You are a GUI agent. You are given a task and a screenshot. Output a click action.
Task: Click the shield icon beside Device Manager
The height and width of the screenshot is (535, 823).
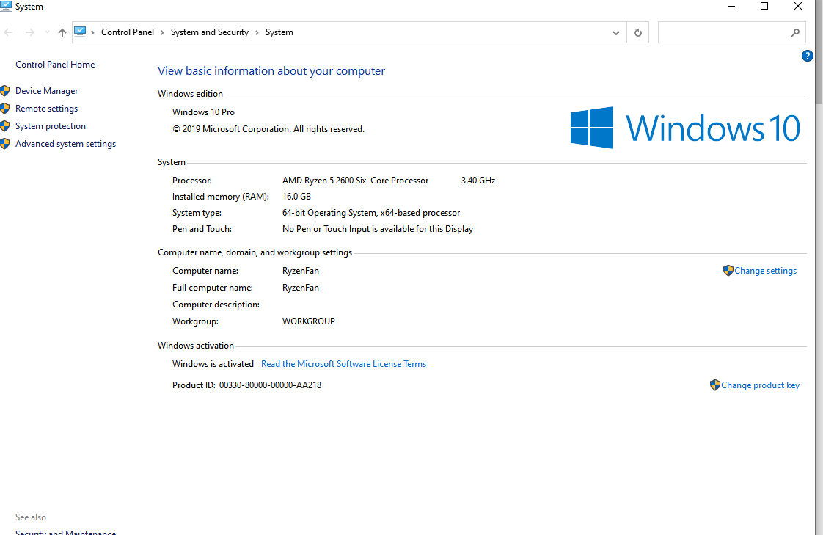(4, 91)
